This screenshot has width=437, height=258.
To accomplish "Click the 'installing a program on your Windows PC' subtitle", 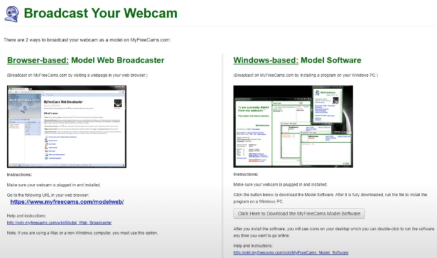I will tap(306, 75).
